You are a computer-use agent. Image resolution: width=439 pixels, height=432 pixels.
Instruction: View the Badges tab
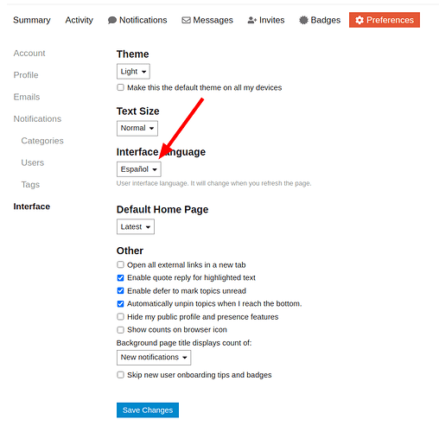tap(320, 20)
